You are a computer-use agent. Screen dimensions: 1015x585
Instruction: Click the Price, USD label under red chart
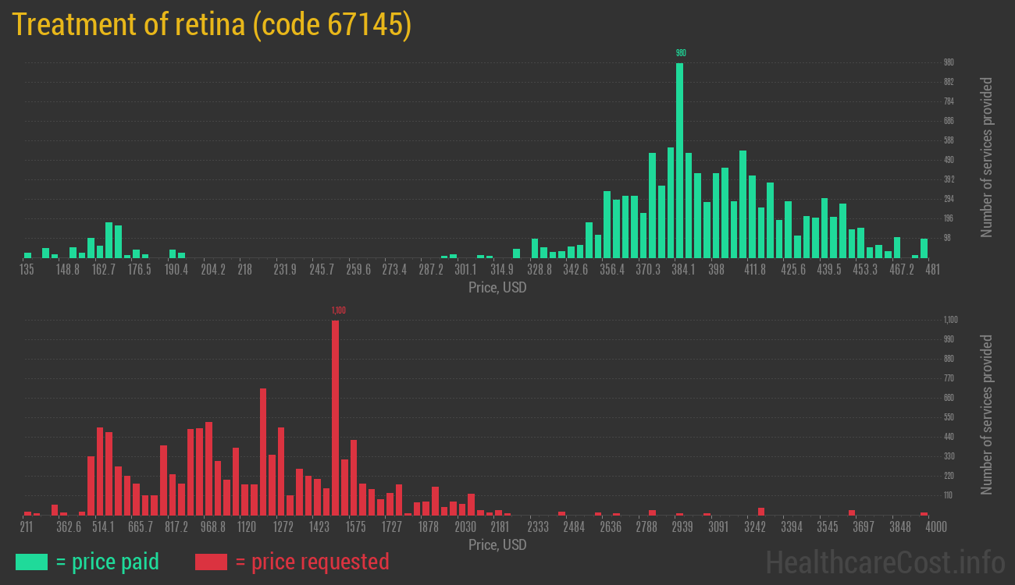tap(497, 545)
